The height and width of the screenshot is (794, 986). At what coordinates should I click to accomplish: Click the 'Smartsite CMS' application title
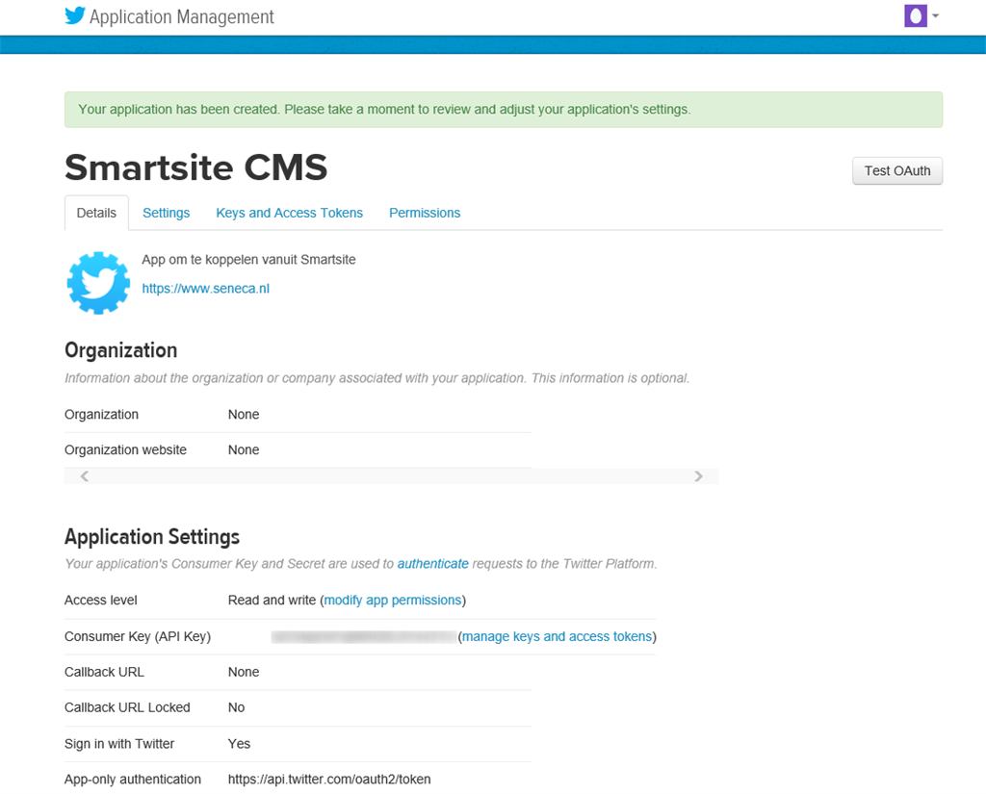(196, 167)
